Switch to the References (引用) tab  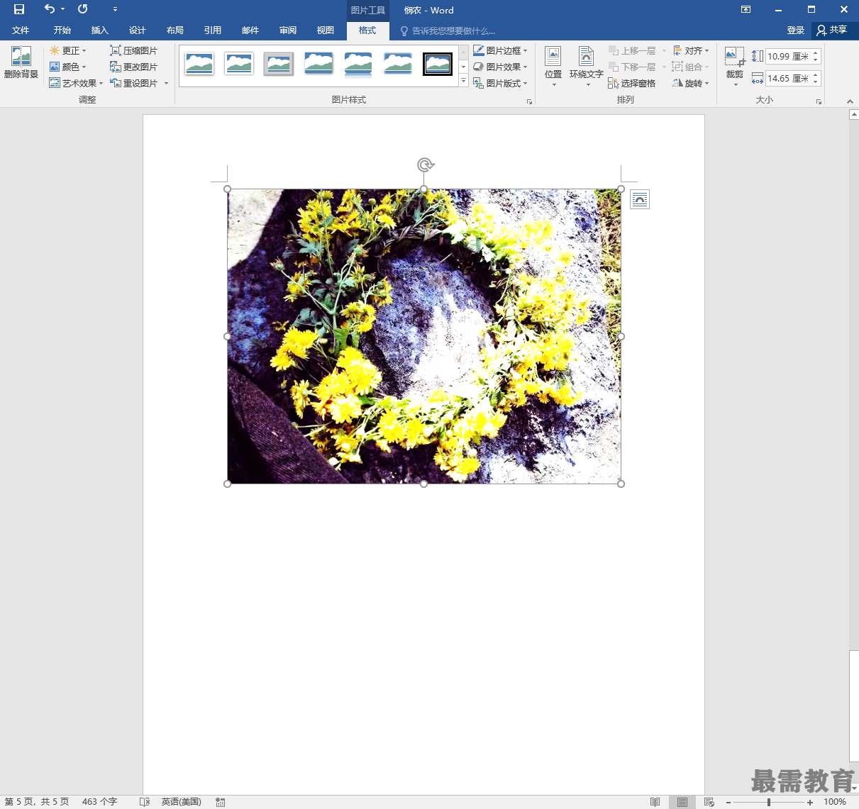click(x=213, y=30)
